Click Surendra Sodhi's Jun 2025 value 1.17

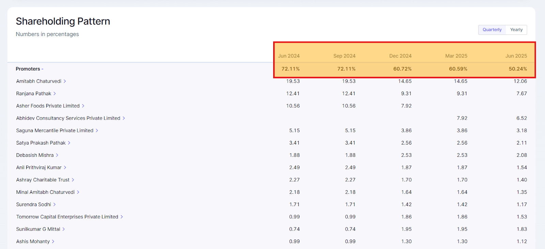click(x=521, y=204)
